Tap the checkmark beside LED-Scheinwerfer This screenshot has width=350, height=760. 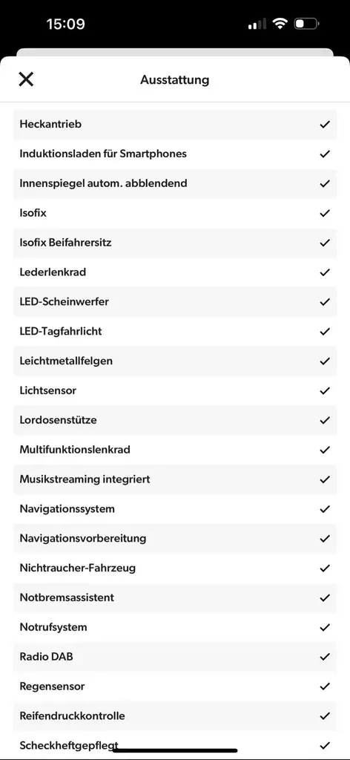[325, 302]
